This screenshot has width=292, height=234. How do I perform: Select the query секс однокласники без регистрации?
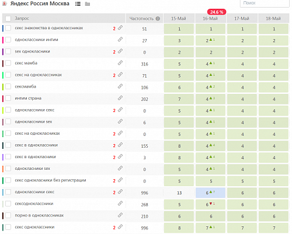(x=50, y=180)
